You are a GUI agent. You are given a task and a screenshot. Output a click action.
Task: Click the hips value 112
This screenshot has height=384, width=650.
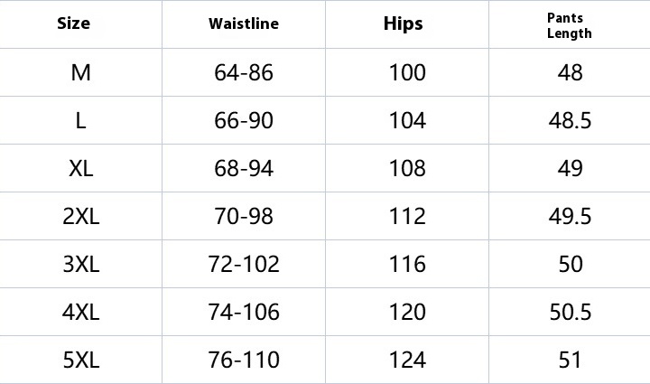point(407,216)
